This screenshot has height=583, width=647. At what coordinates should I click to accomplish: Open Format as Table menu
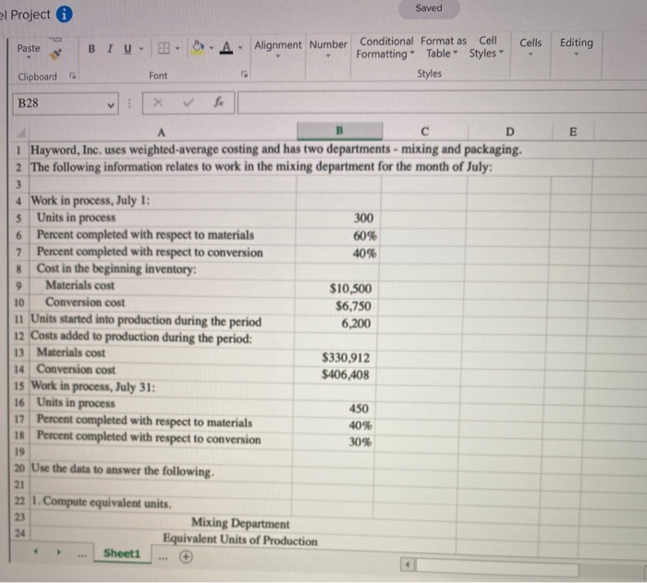click(443, 47)
